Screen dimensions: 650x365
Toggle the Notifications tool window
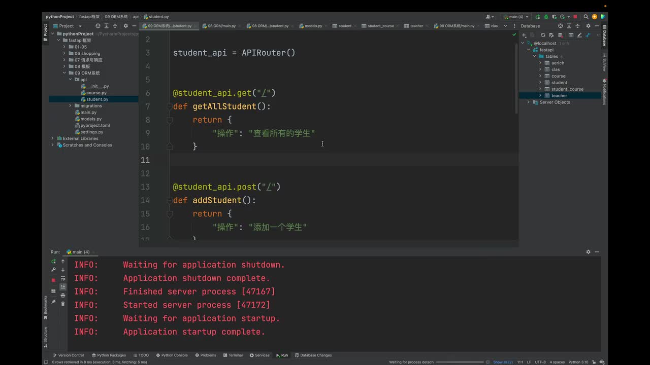604,92
